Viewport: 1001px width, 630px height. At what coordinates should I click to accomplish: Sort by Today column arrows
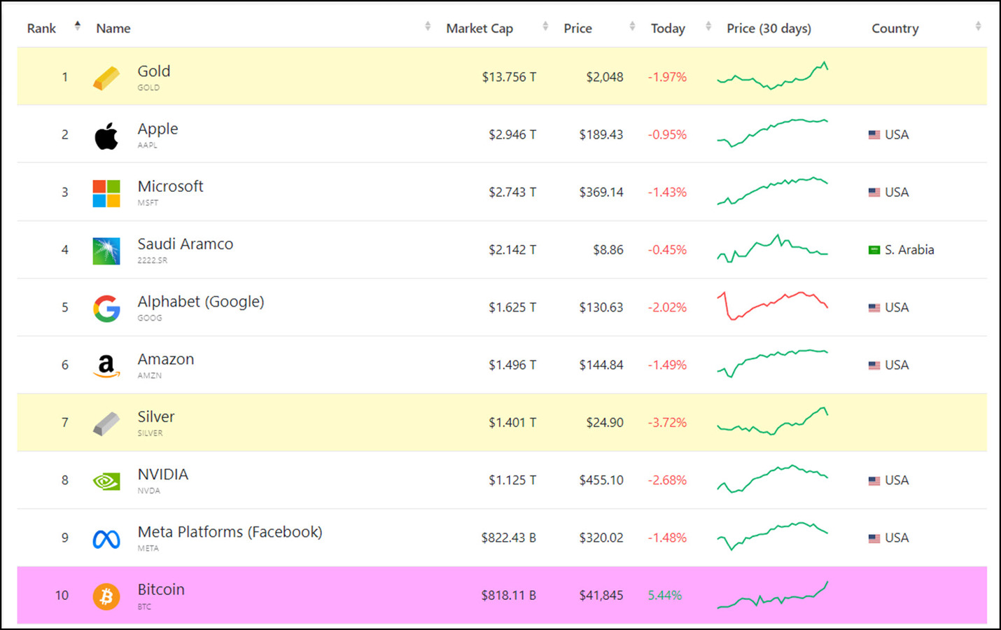click(x=708, y=27)
